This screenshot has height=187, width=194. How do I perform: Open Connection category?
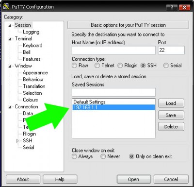(27, 107)
